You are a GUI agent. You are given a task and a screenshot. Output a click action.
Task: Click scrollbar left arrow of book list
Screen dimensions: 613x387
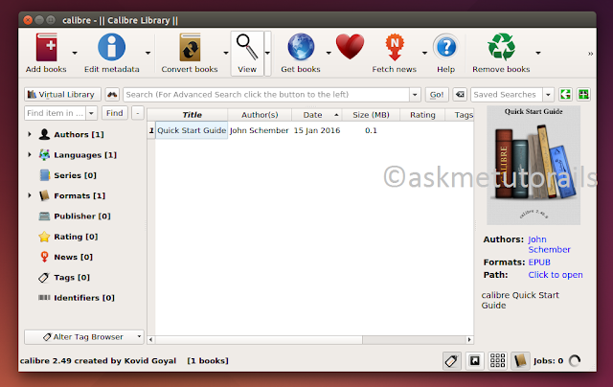coord(151,340)
